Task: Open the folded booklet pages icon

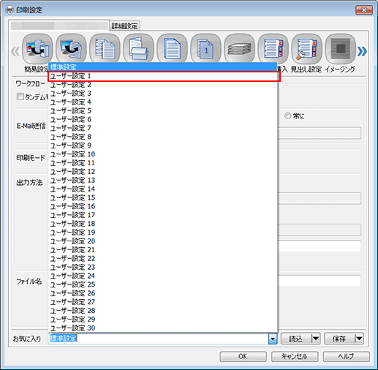Action: tap(138, 48)
